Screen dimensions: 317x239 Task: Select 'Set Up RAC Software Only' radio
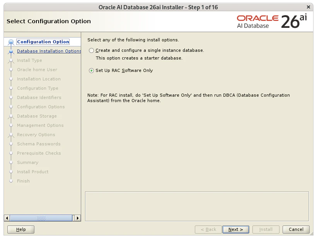click(91, 70)
